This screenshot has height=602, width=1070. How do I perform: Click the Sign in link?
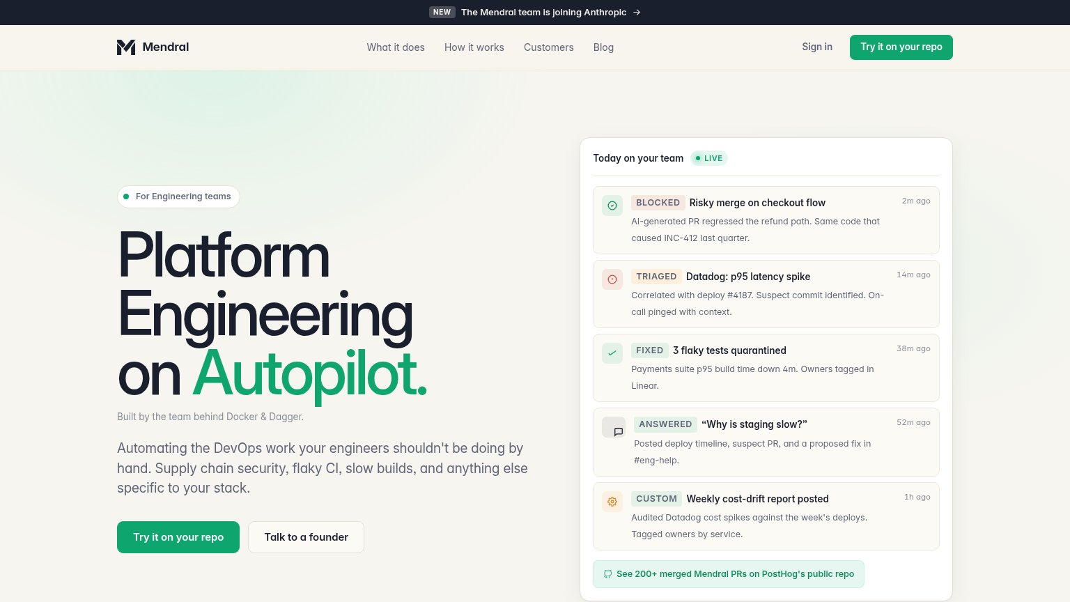coord(817,47)
